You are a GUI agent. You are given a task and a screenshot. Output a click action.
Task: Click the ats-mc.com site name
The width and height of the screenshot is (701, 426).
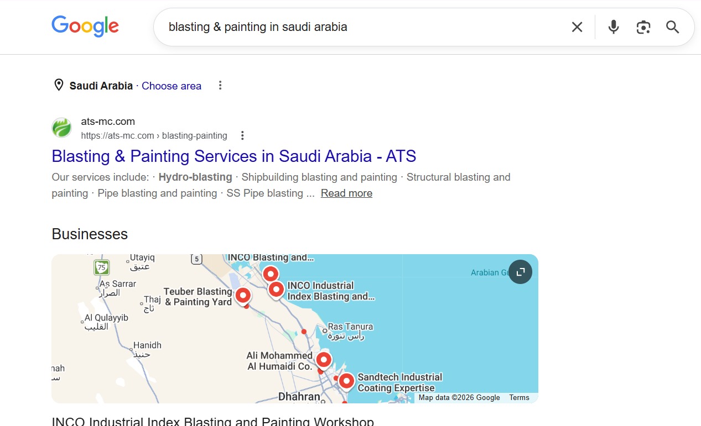click(x=108, y=122)
